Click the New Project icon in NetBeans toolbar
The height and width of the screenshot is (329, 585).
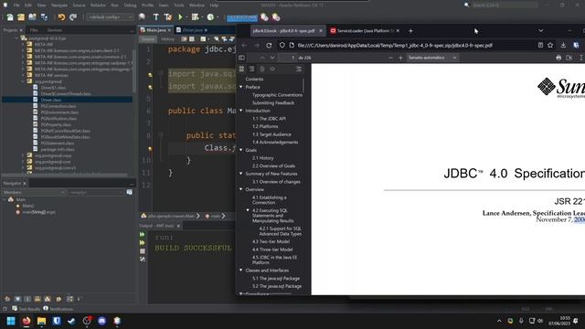(21, 17)
